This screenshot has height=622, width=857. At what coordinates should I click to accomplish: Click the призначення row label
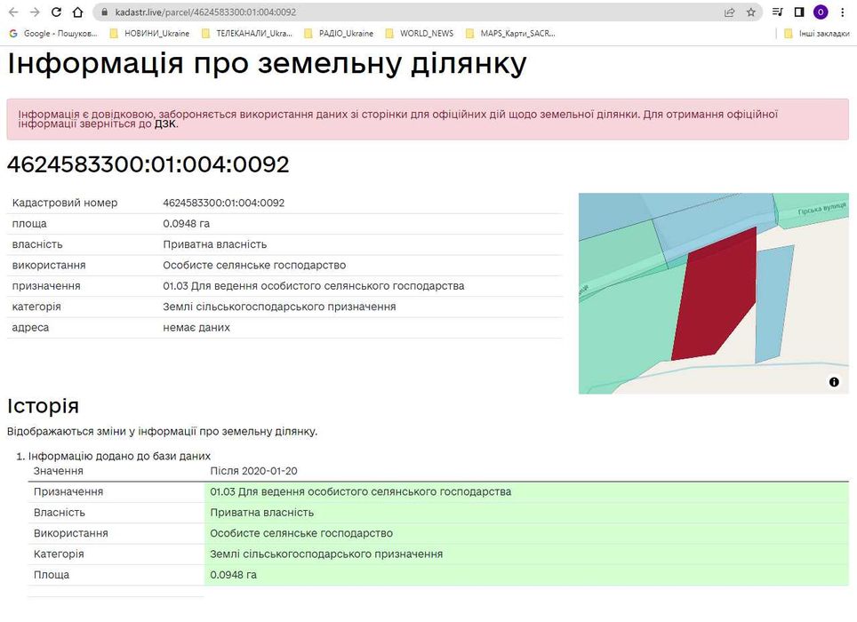(x=46, y=285)
